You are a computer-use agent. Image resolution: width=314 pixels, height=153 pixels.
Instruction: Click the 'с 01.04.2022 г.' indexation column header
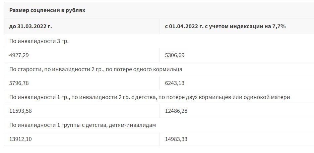pyautogui.click(x=225, y=26)
